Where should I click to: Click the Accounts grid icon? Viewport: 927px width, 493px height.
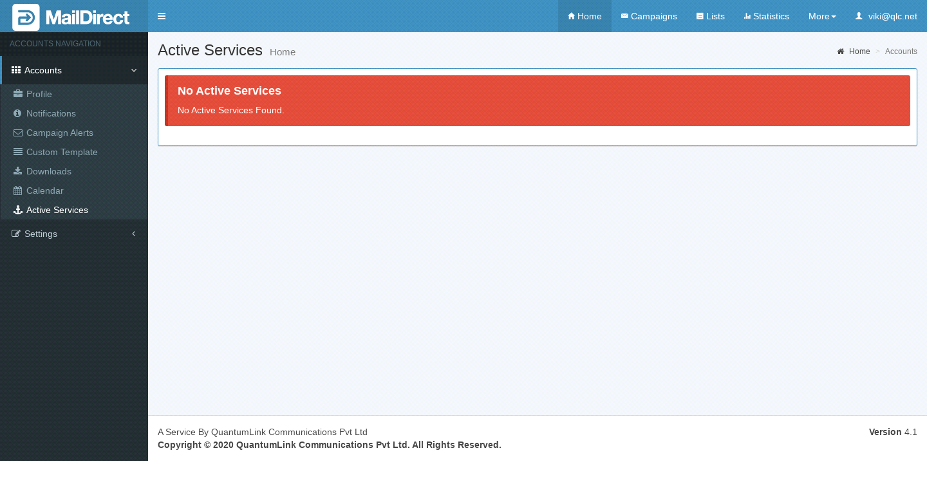[16, 70]
